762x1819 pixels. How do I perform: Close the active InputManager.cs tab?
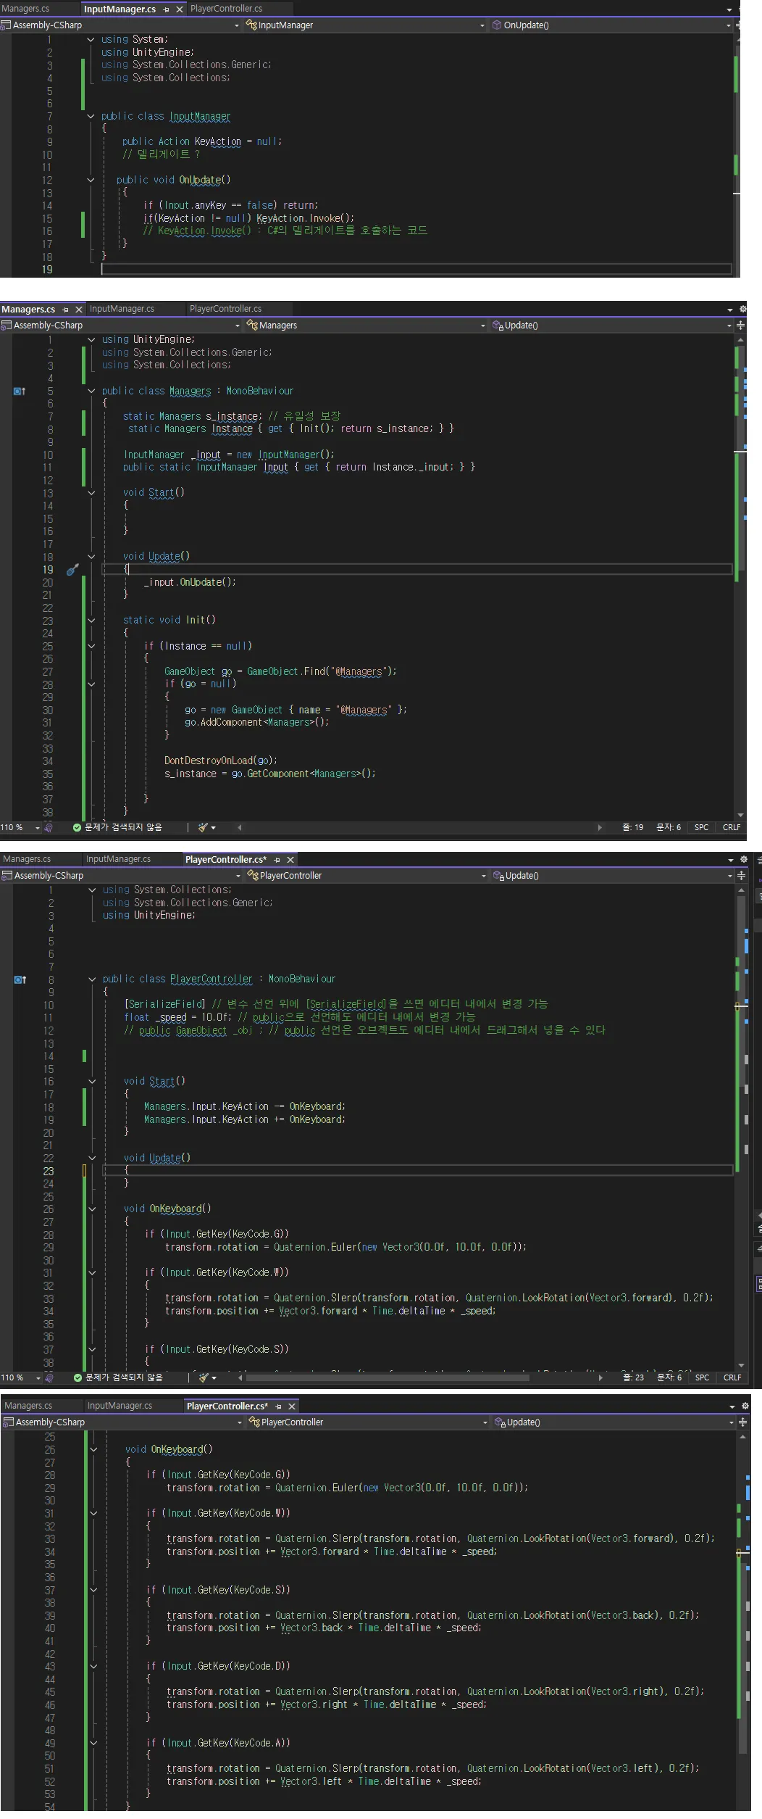(180, 9)
